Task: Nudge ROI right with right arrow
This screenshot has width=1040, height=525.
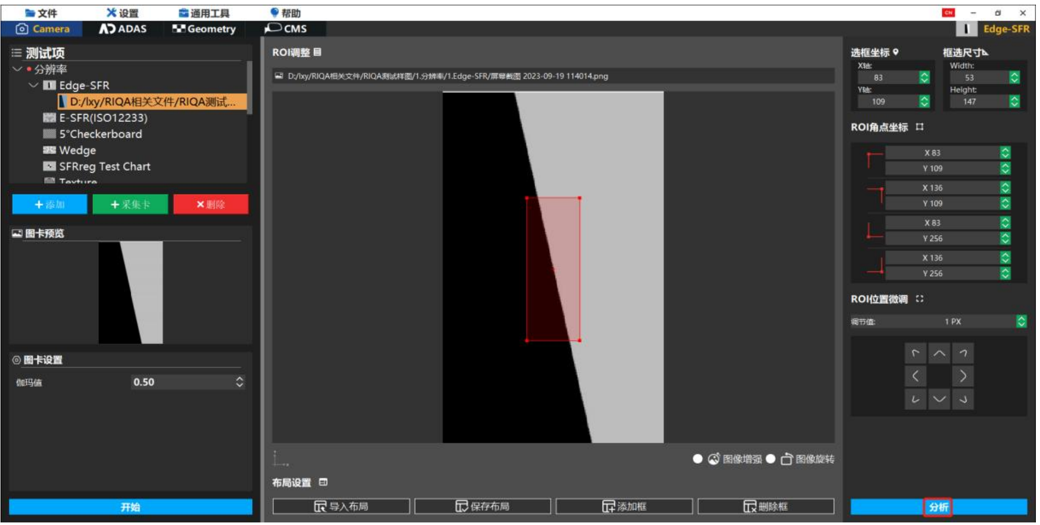Action: click(962, 376)
